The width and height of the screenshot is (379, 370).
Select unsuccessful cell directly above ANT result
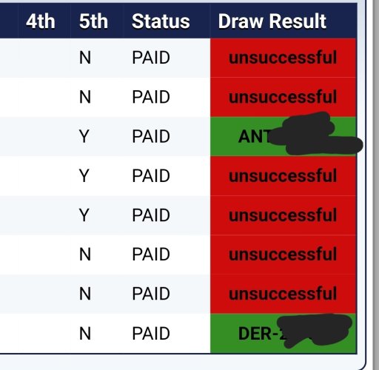(x=283, y=97)
